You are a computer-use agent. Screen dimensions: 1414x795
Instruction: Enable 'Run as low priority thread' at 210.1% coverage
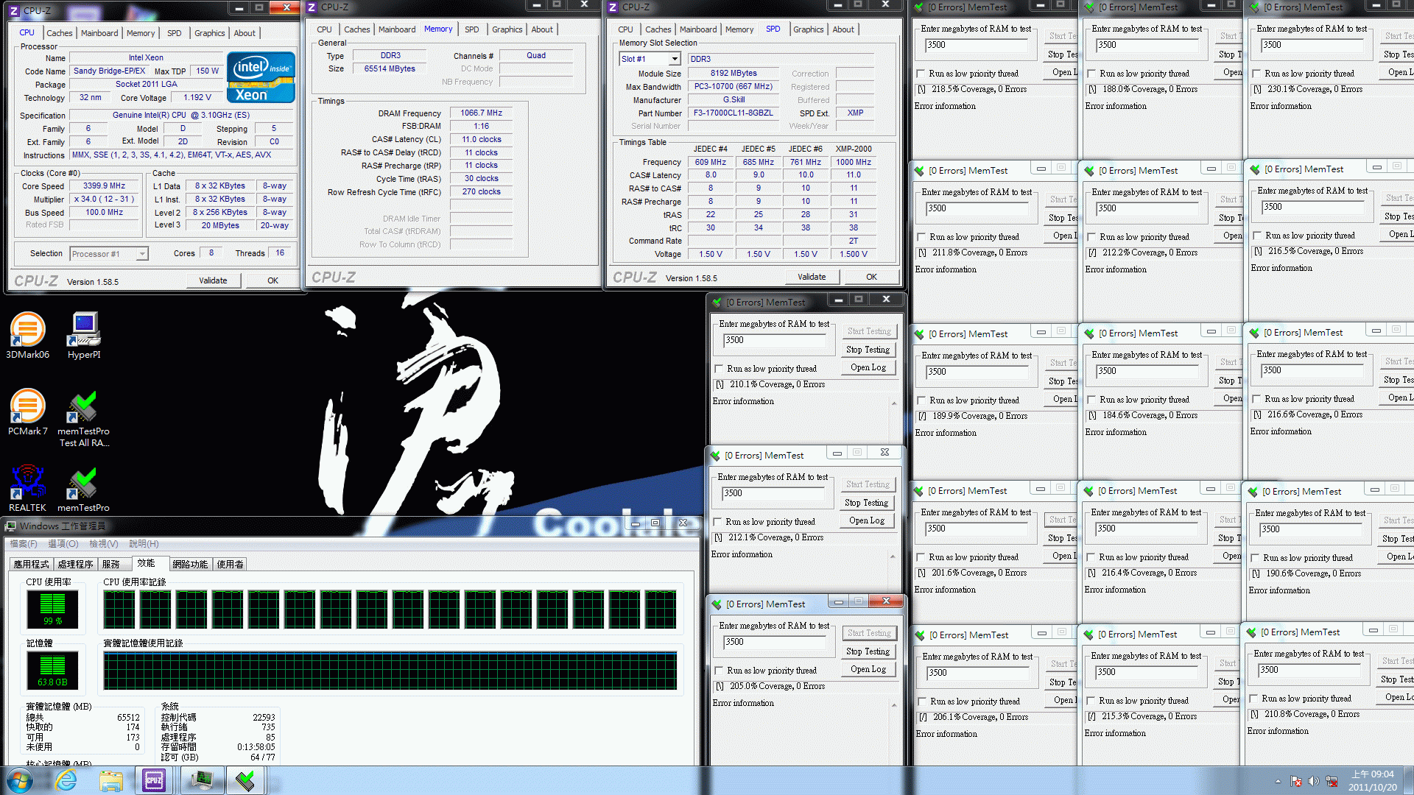click(x=719, y=369)
